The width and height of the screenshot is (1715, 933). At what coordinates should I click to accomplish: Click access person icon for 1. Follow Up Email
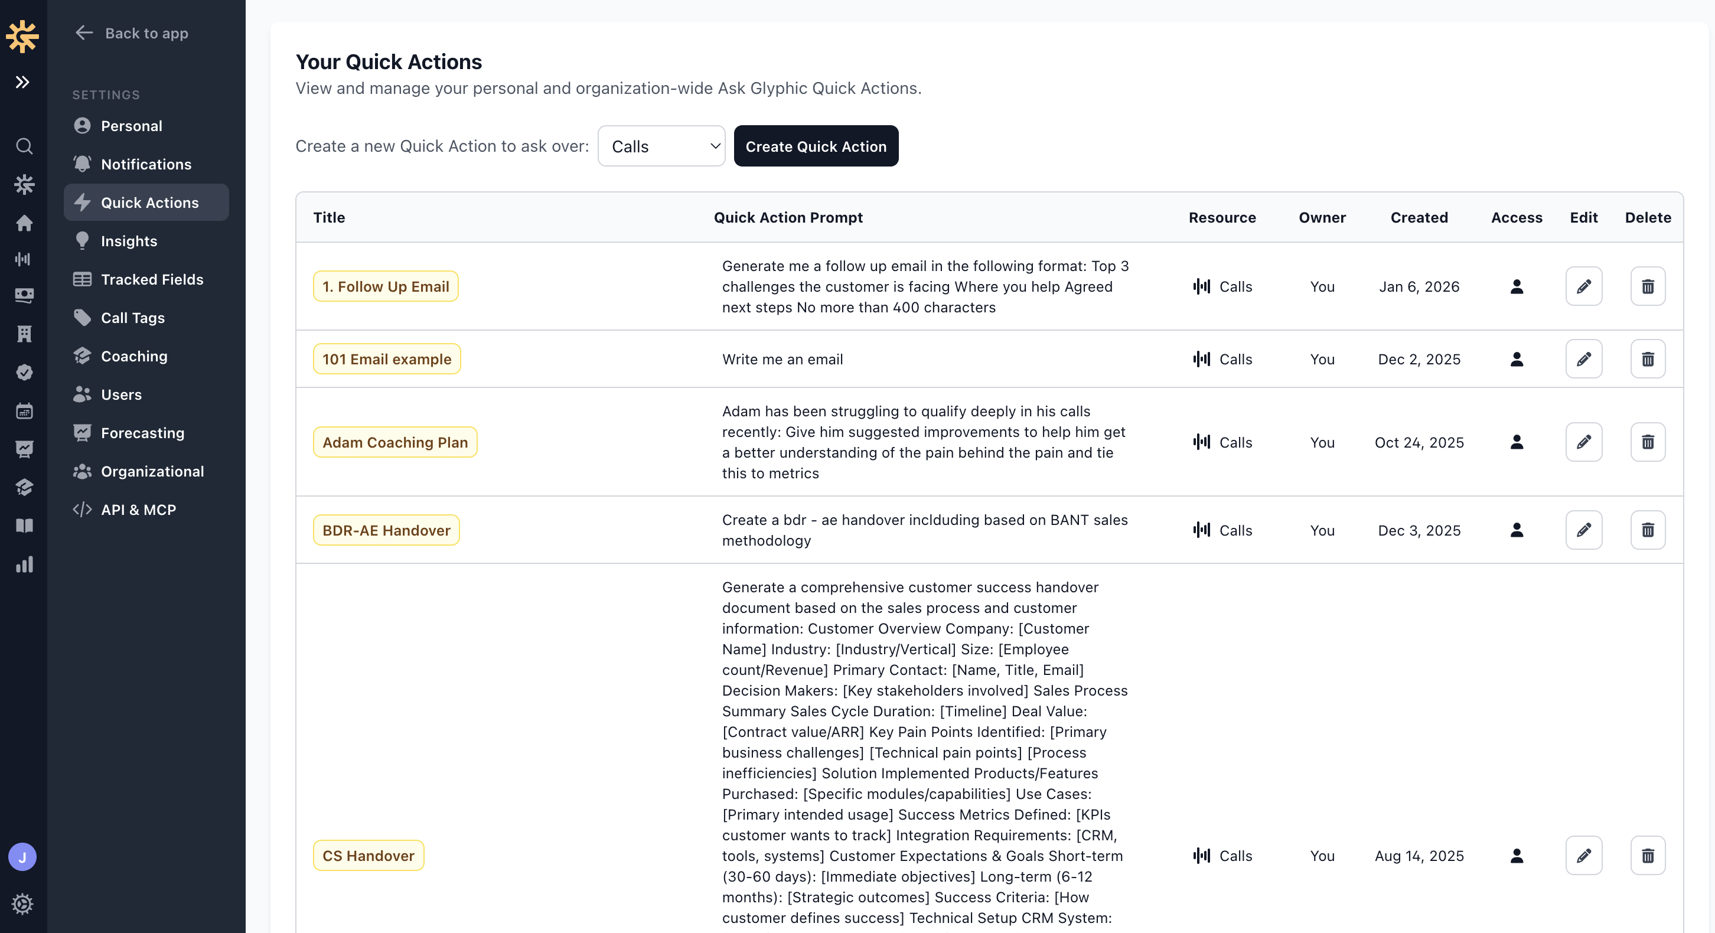1517,286
